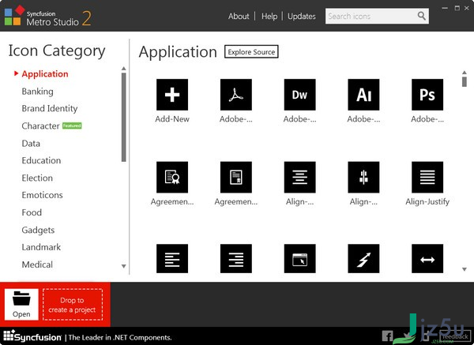The image size is (474, 345).
Task: Pick the Adobe Acrobat PDF icon
Action: [x=235, y=95]
